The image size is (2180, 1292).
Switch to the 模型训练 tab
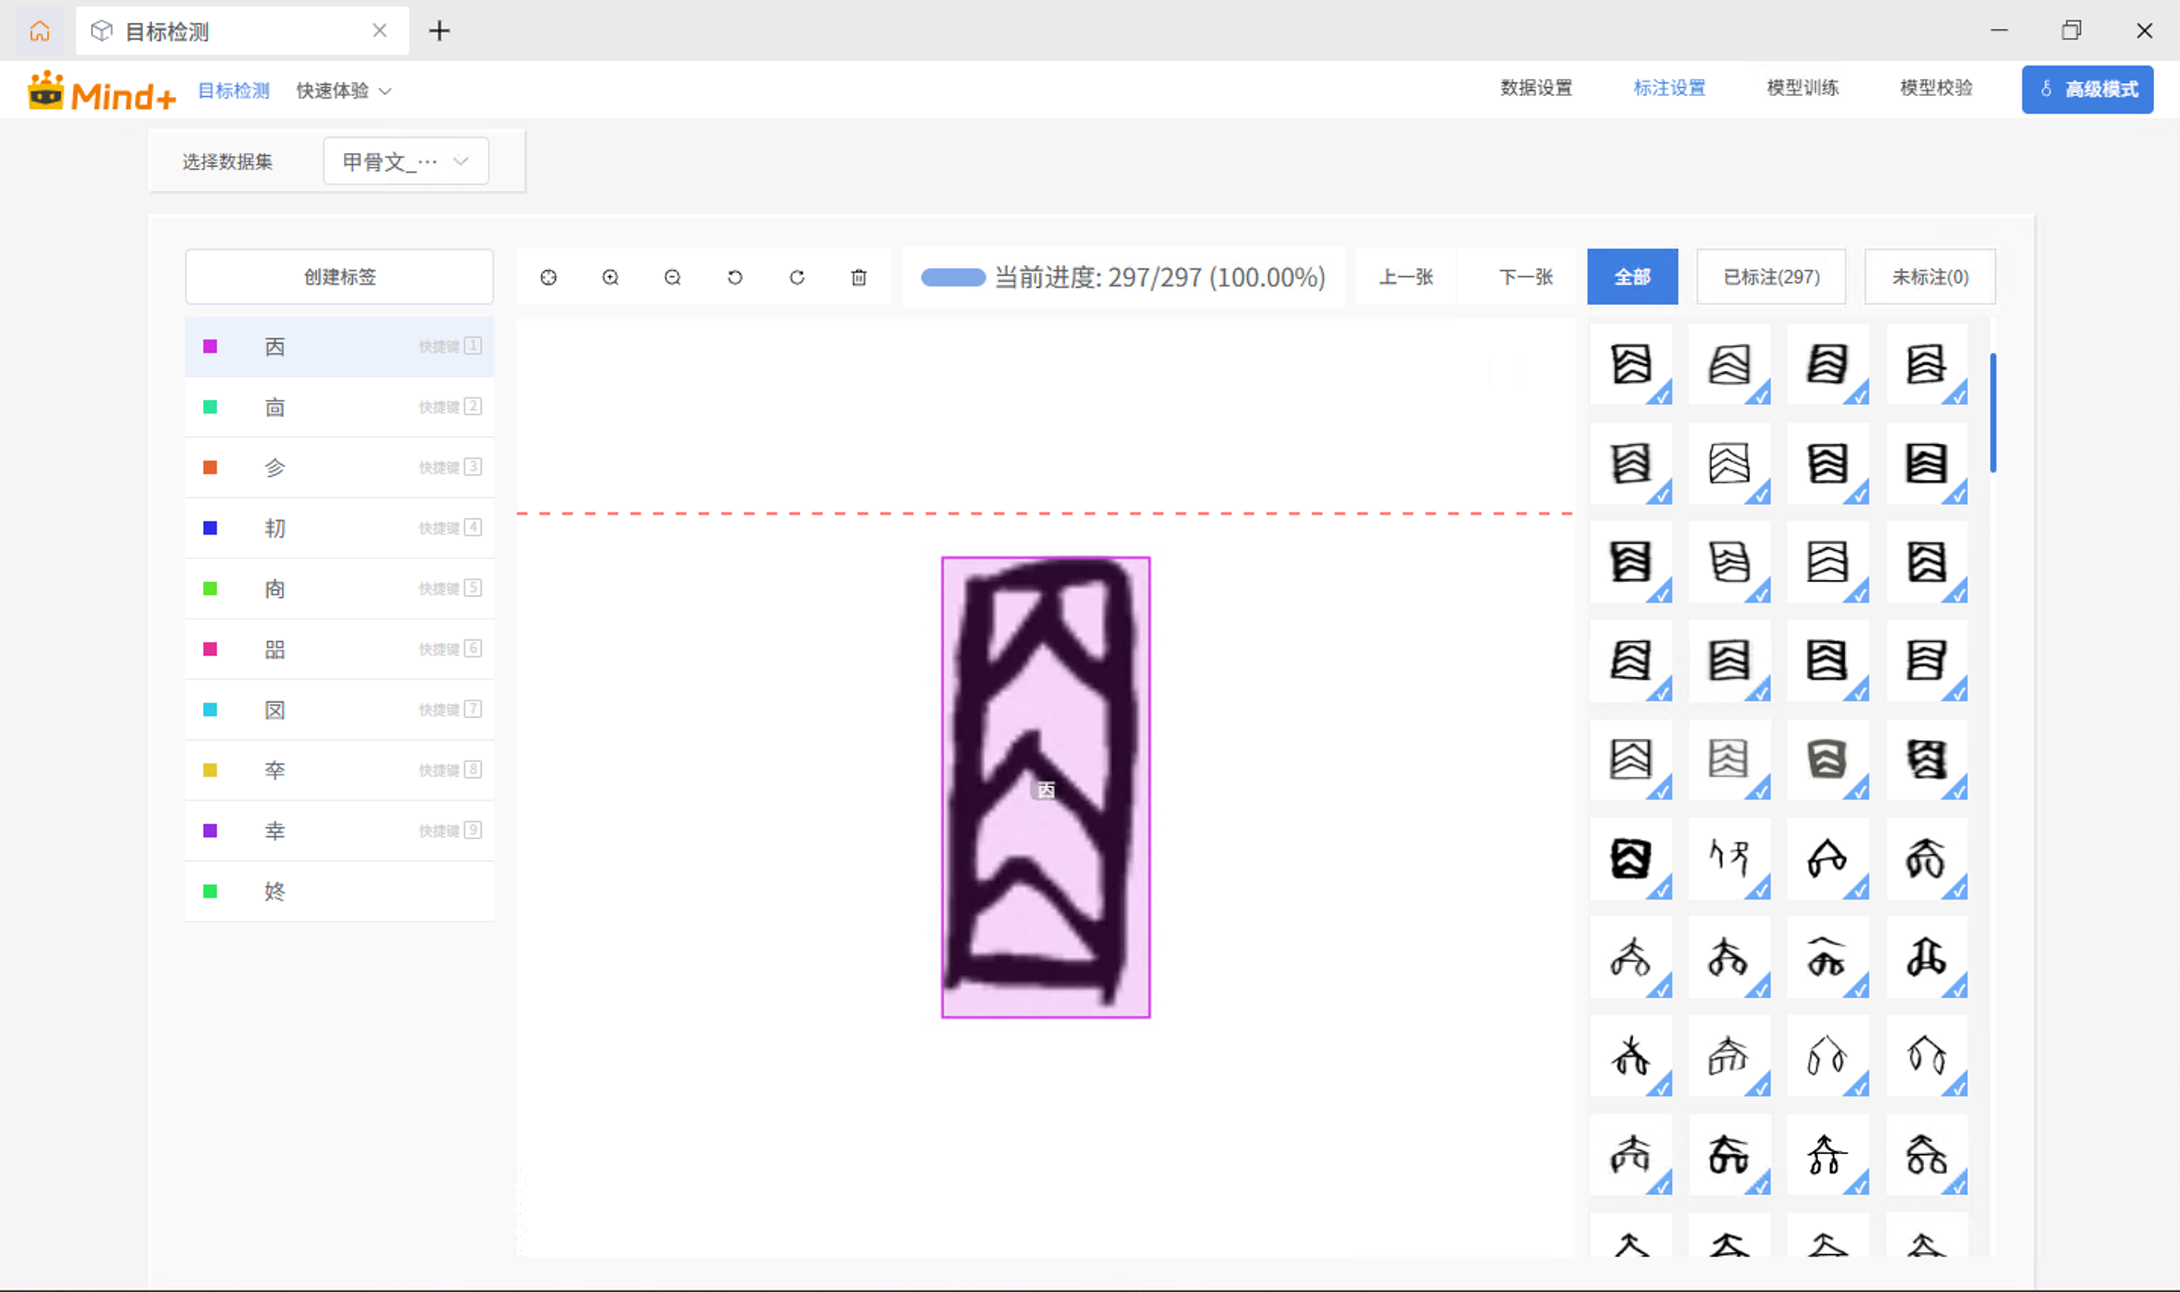tap(1802, 88)
